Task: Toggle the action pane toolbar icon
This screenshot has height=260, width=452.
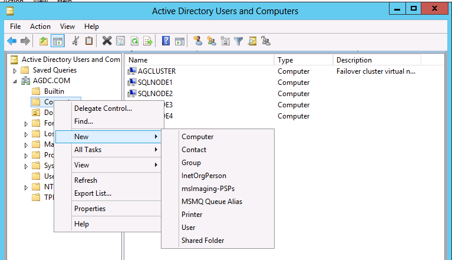Action: [179, 41]
